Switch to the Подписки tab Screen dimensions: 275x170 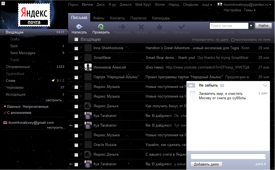[138, 18]
